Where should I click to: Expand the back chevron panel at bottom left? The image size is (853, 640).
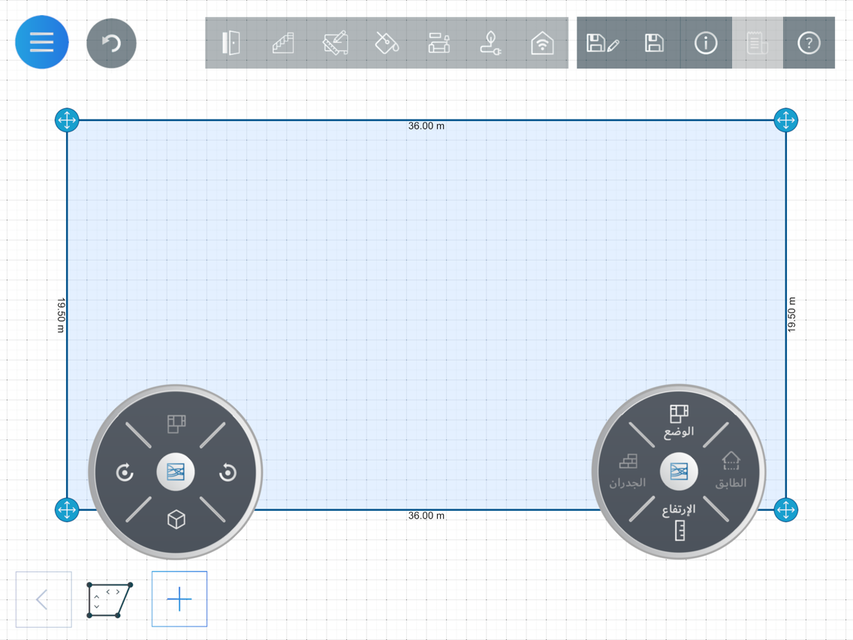(x=44, y=599)
